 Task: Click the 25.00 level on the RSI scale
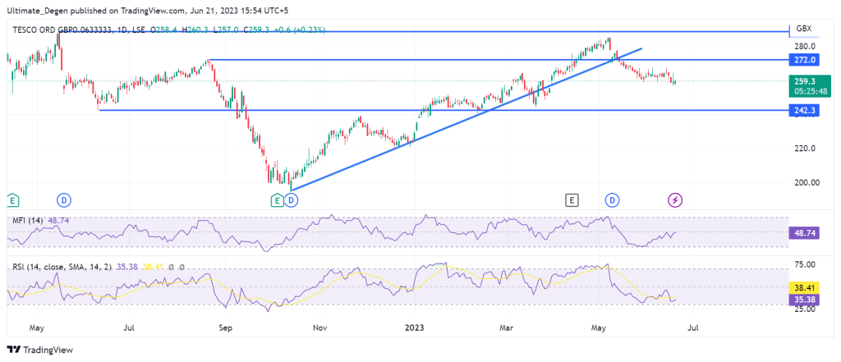click(805, 309)
